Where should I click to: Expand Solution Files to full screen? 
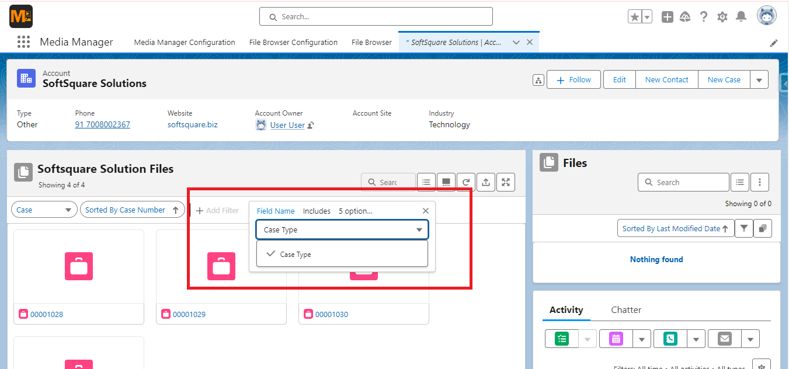[x=506, y=182]
